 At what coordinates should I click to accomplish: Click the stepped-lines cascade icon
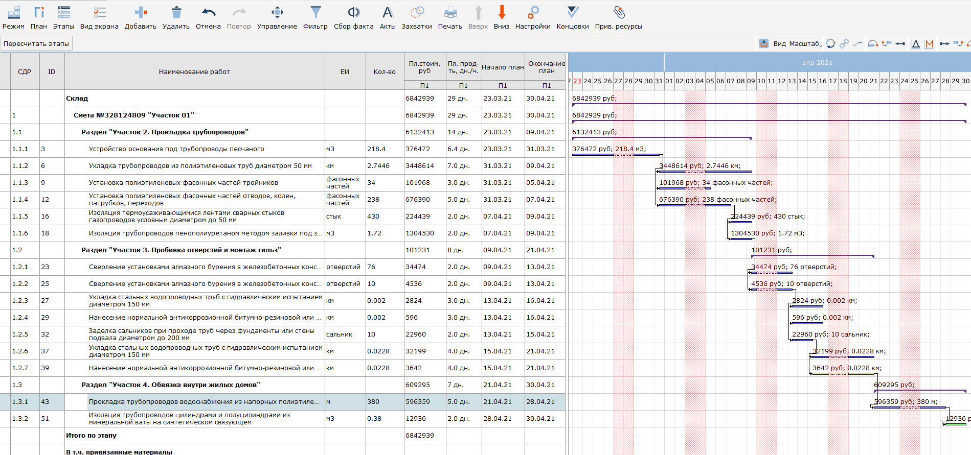pyautogui.click(x=857, y=43)
